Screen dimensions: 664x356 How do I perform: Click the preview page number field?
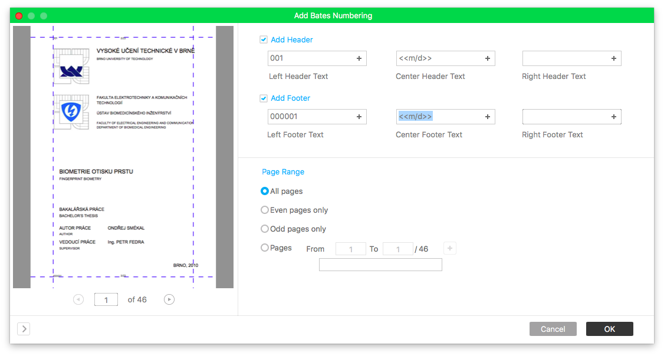[106, 299]
